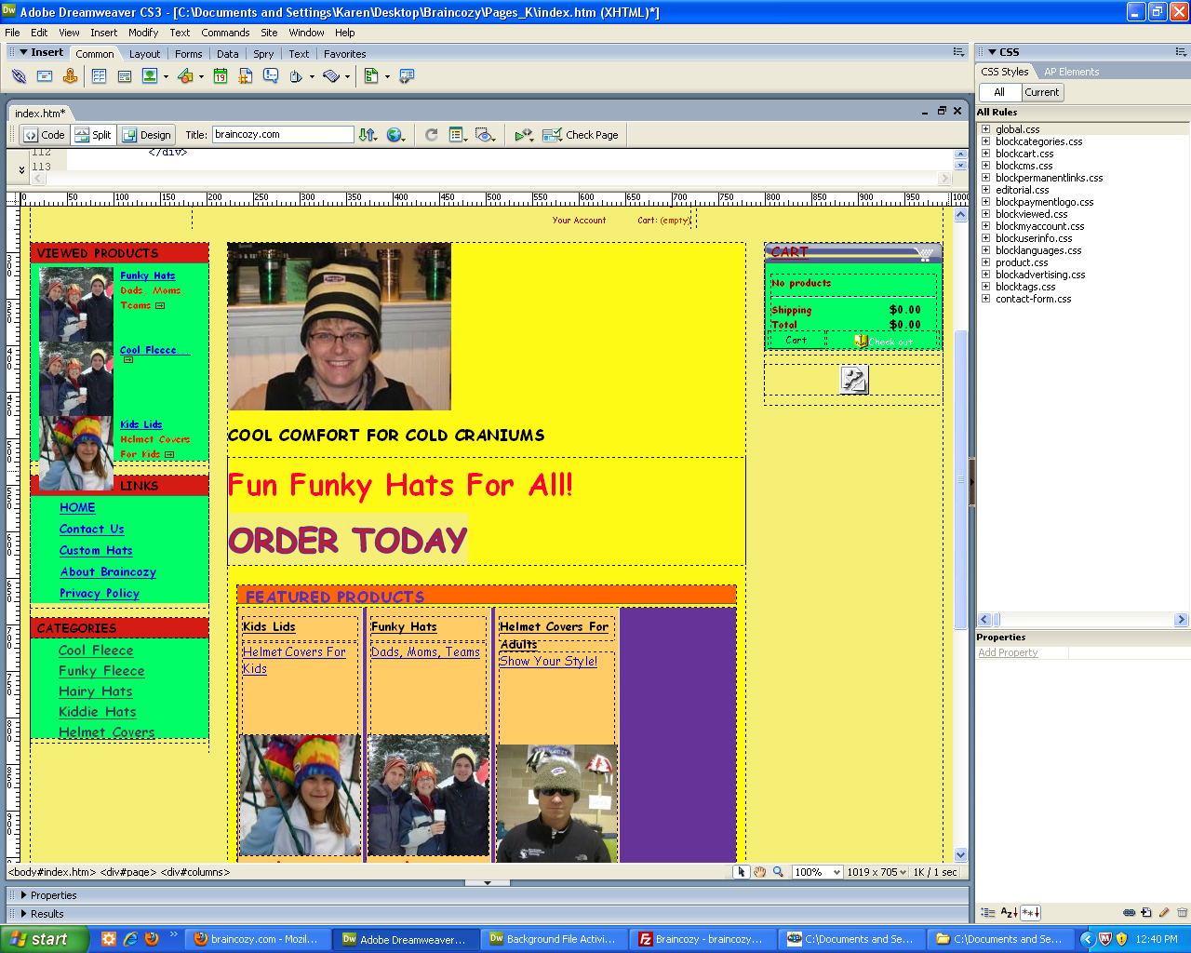
Task: Insert a Named Anchor
Action: coord(70,76)
